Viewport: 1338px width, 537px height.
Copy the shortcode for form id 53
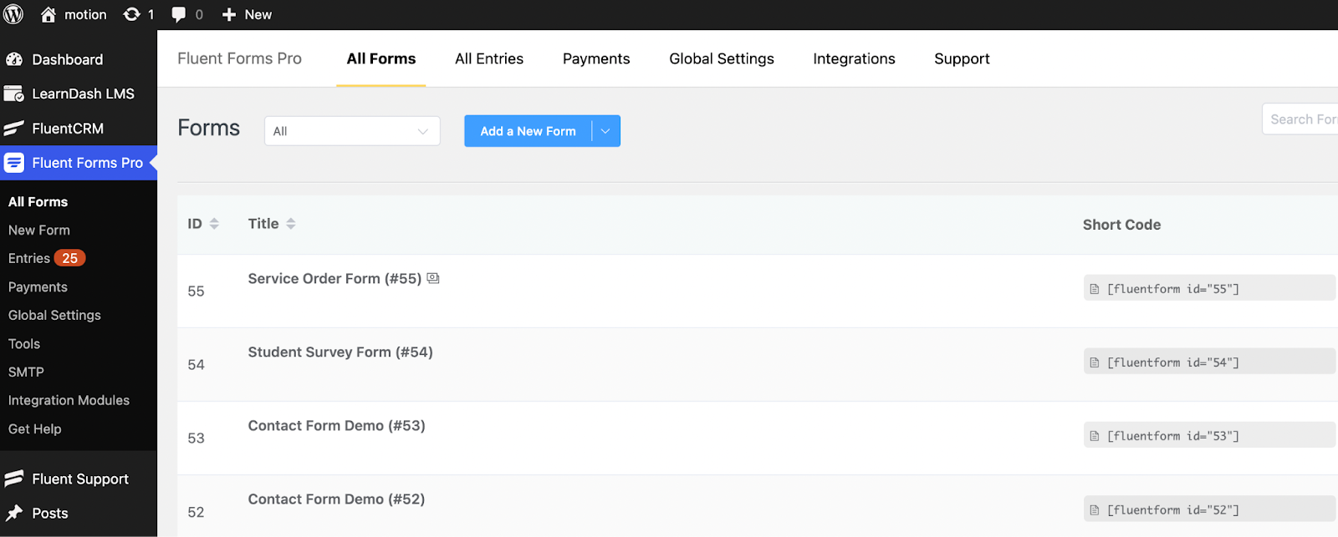click(1209, 435)
